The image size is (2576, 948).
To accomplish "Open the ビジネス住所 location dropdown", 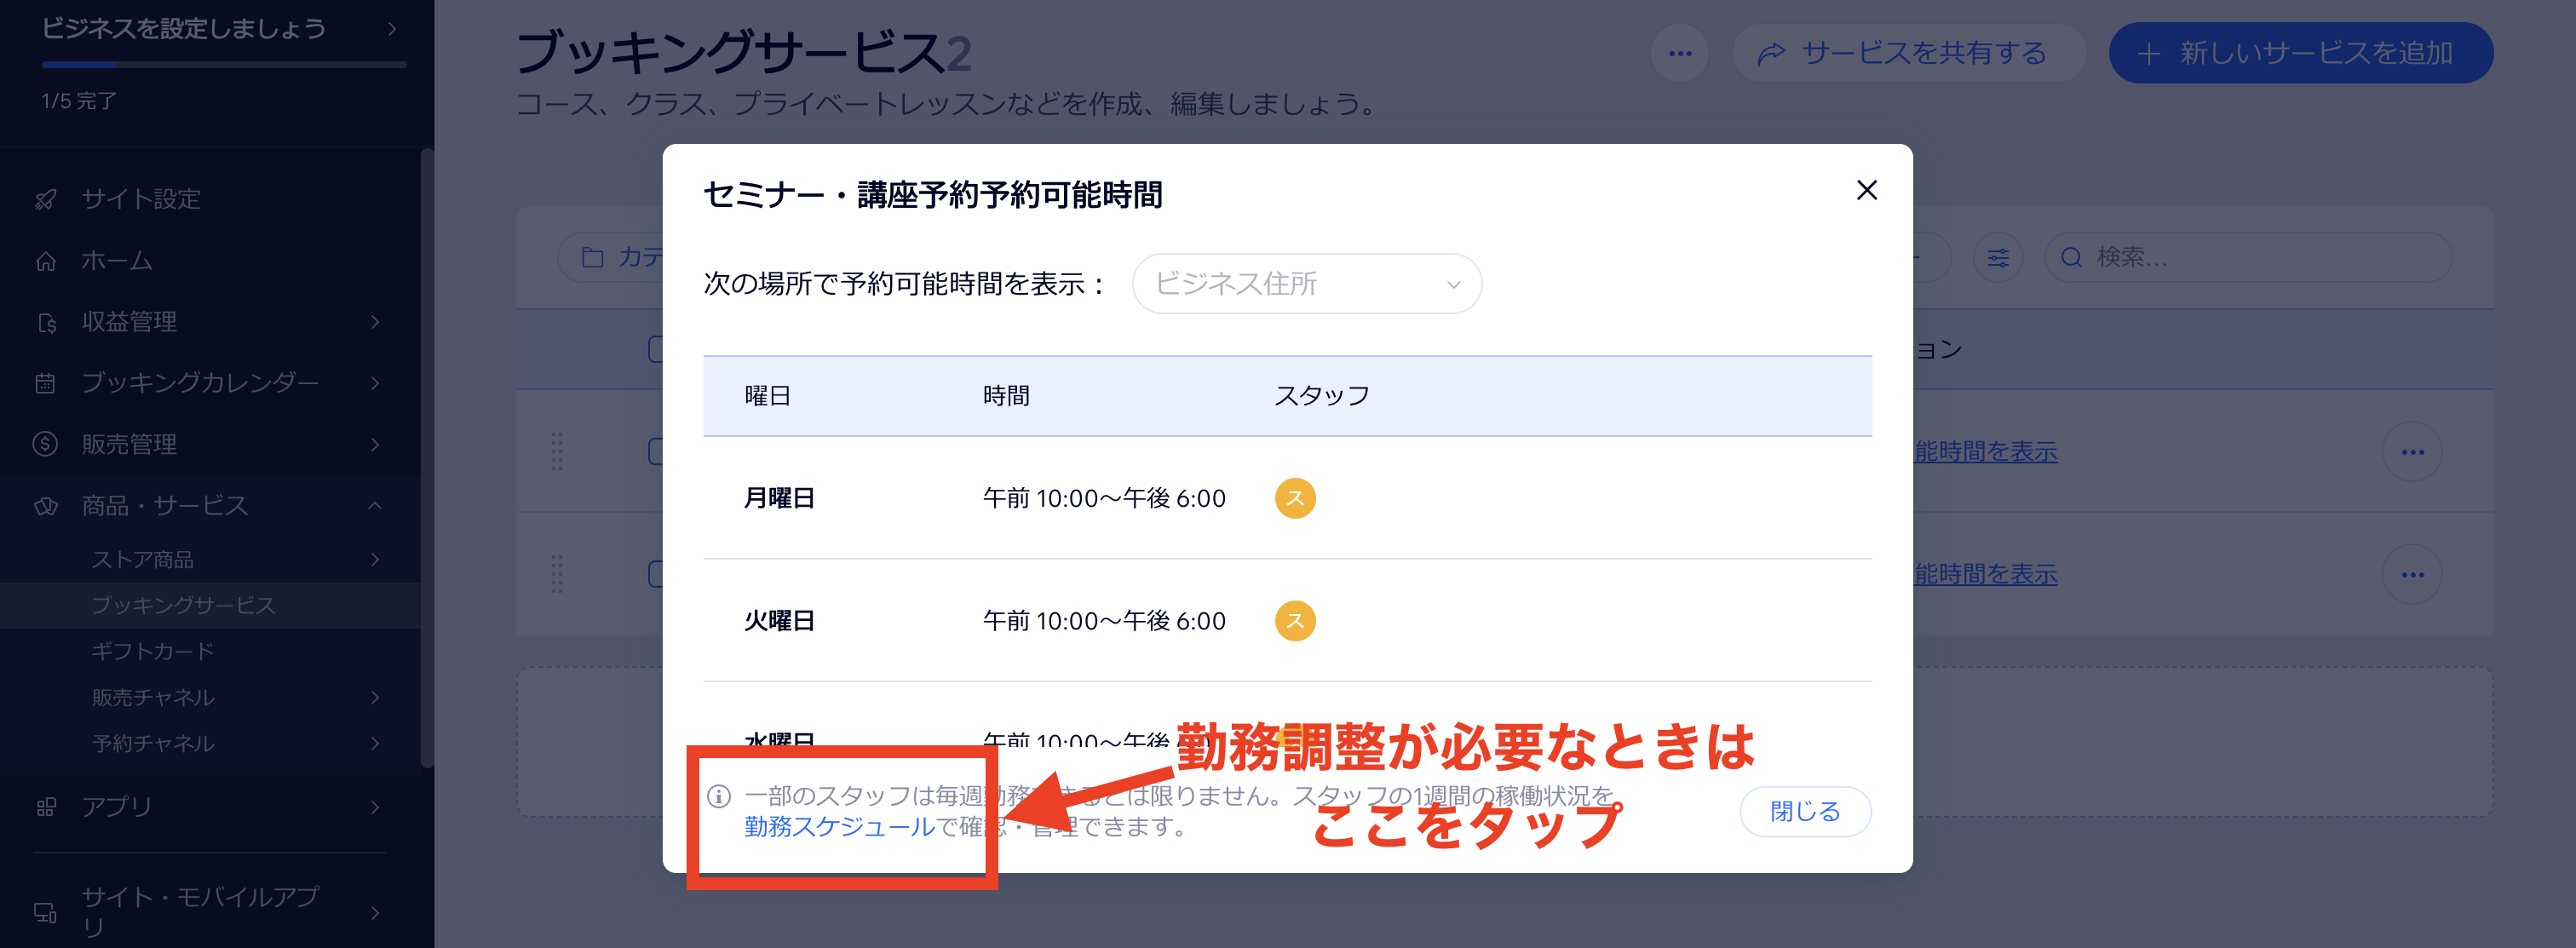I will [x=1306, y=283].
